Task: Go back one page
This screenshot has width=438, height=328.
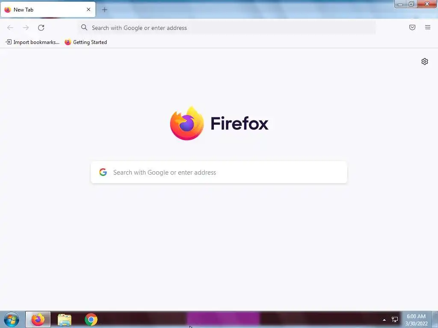Action: pyautogui.click(x=10, y=28)
